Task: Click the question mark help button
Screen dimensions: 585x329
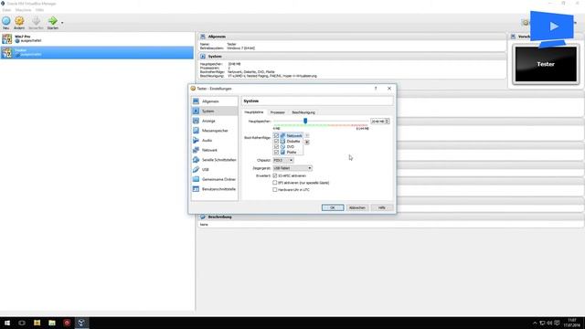Action: 376,89
